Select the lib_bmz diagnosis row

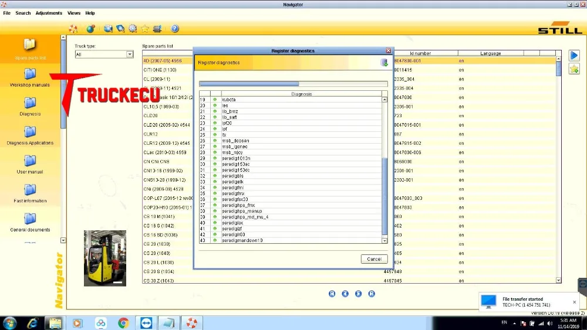tap(291, 111)
